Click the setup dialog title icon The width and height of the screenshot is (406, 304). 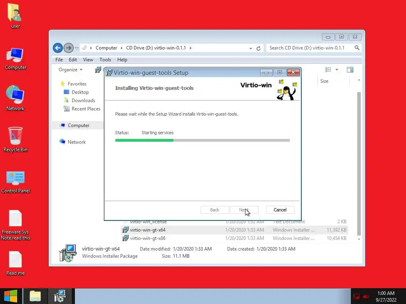109,72
